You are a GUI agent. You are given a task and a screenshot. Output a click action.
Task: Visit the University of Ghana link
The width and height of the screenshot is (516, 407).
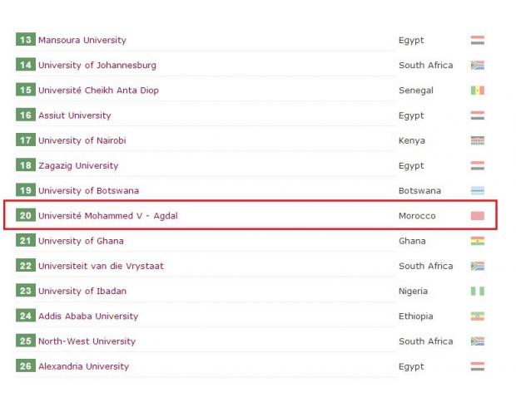click(x=81, y=241)
